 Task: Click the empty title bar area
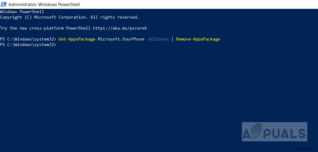pos(199,5)
